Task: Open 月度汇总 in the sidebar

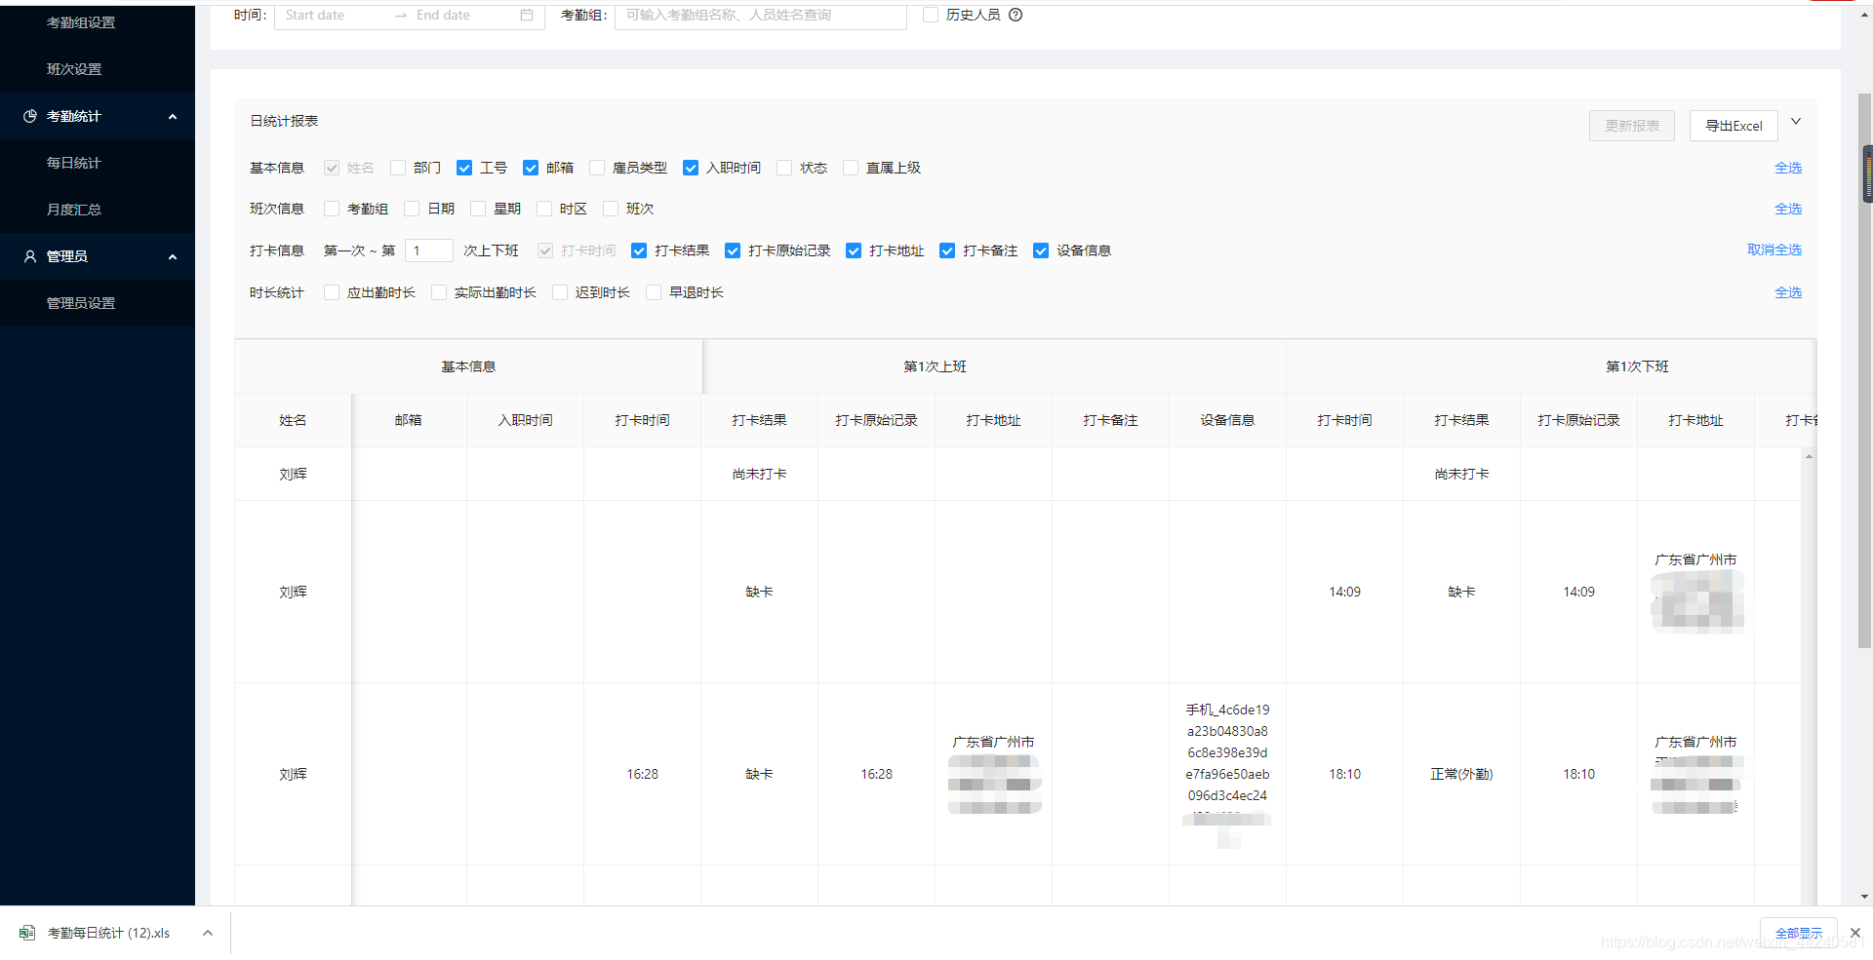Action: 74,210
